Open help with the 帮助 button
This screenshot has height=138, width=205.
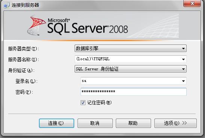[x=133, y=123]
